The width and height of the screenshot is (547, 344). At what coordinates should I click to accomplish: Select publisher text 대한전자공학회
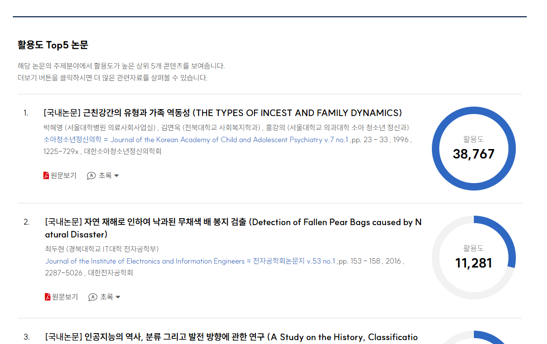click(110, 272)
